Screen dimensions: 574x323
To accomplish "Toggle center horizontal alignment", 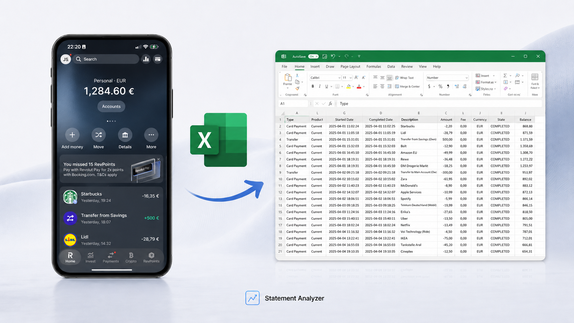I will click(x=382, y=86).
